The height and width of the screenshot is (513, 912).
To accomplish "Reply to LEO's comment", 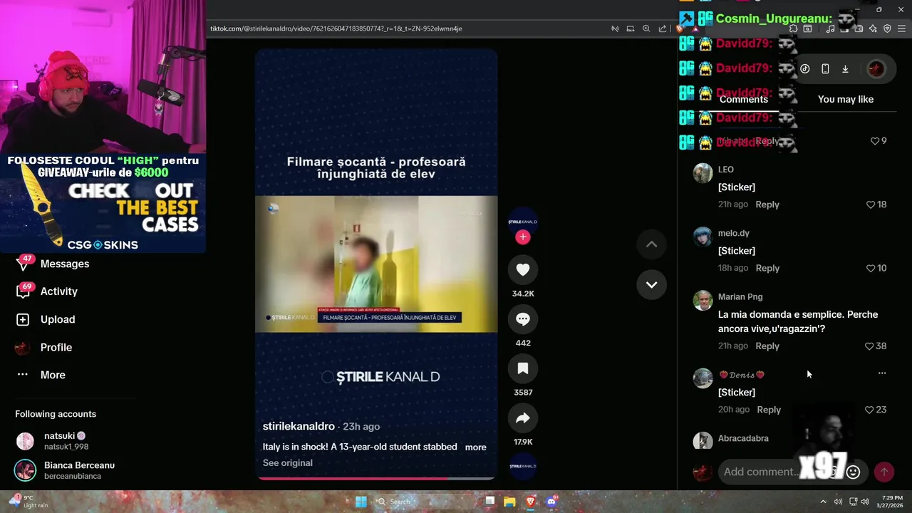I will [x=767, y=204].
